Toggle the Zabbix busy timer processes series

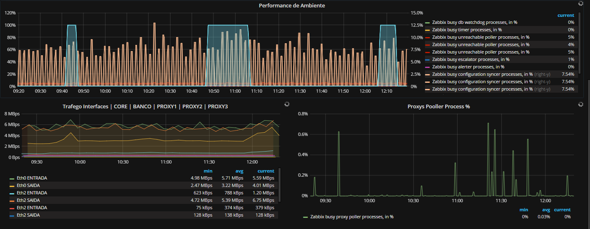tap(467, 30)
